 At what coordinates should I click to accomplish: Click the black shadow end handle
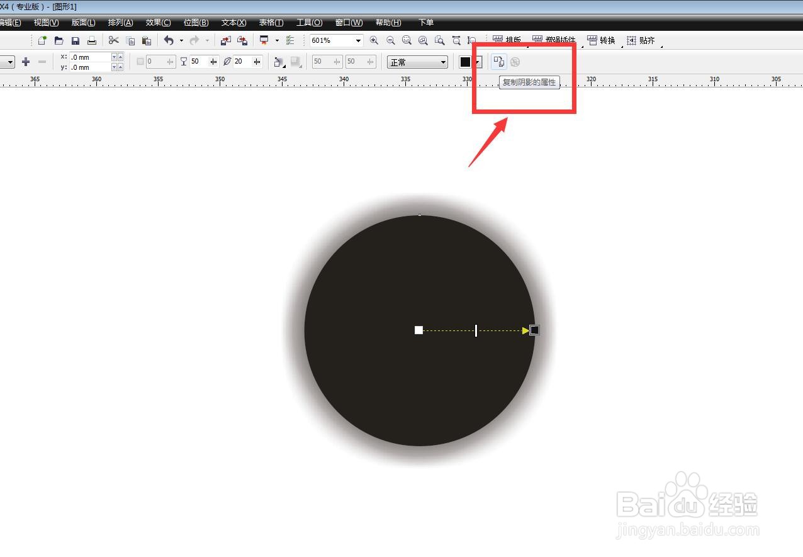tap(534, 330)
